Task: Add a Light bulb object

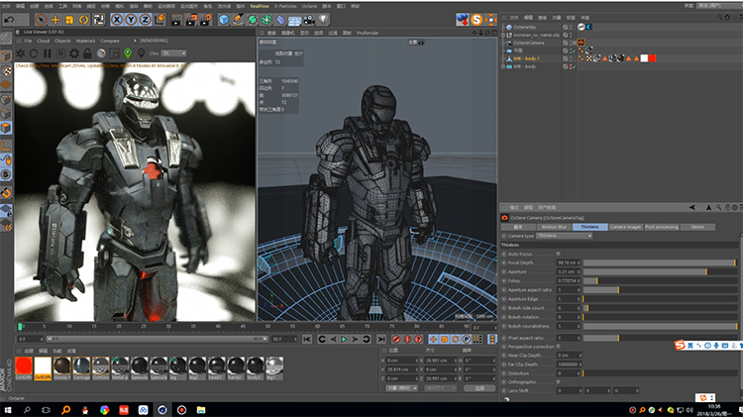Action: click(323, 20)
